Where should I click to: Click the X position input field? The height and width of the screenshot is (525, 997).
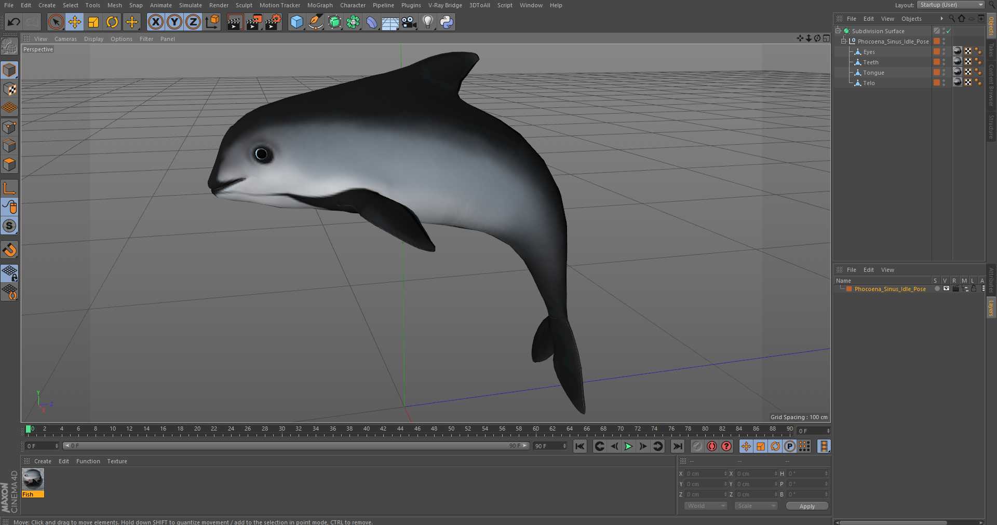(x=706, y=474)
